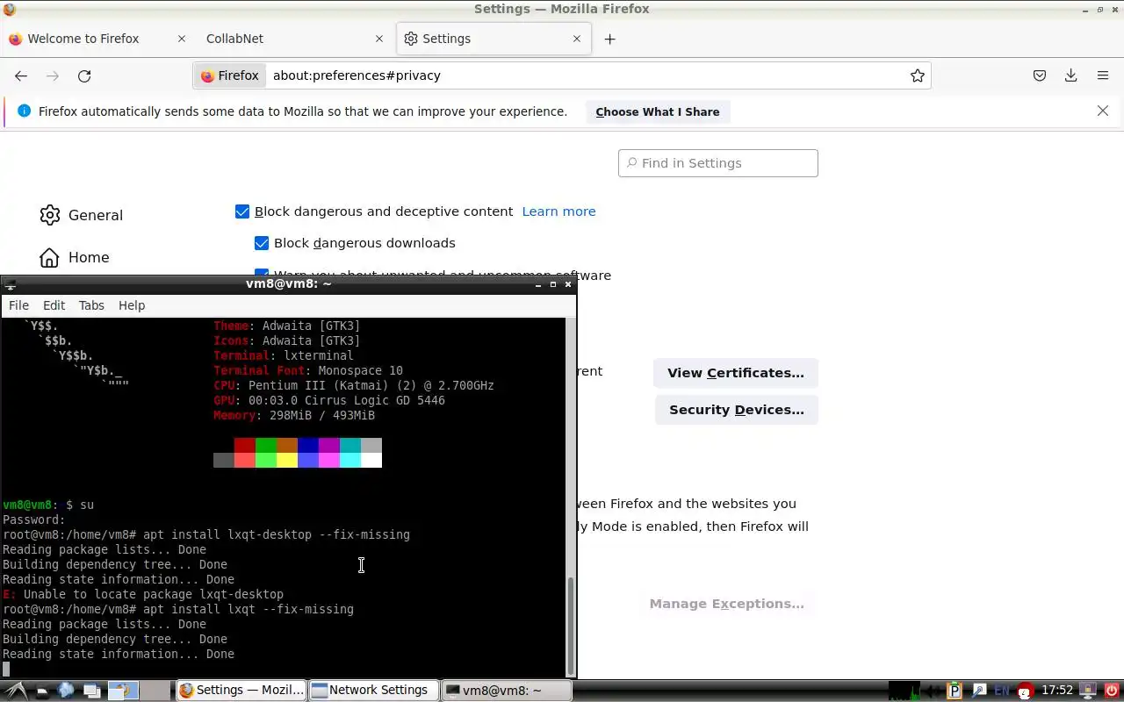Click the red power logout button
Image resolution: width=1124 pixels, height=702 pixels.
tap(1113, 691)
